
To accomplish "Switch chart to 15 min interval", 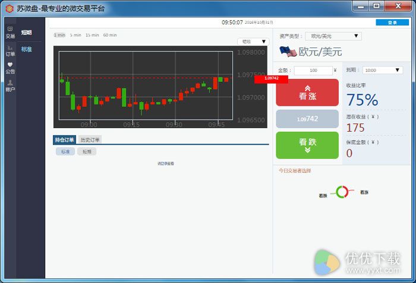I will pos(92,35).
